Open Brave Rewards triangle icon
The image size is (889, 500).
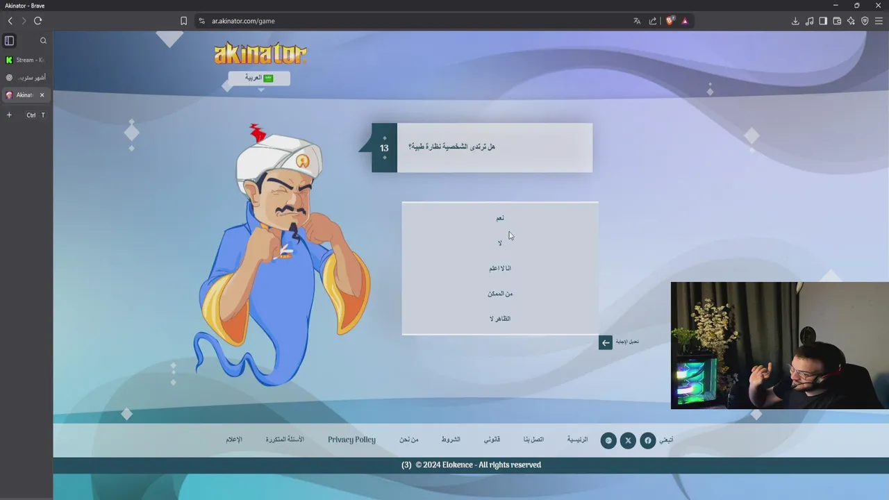click(685, 21)
